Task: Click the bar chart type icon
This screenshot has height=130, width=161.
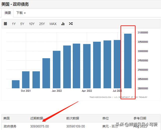Action: [x=63, y=24]
